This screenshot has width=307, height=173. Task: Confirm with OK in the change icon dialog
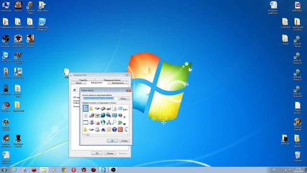pyautogui.click(x=112, y=141)
